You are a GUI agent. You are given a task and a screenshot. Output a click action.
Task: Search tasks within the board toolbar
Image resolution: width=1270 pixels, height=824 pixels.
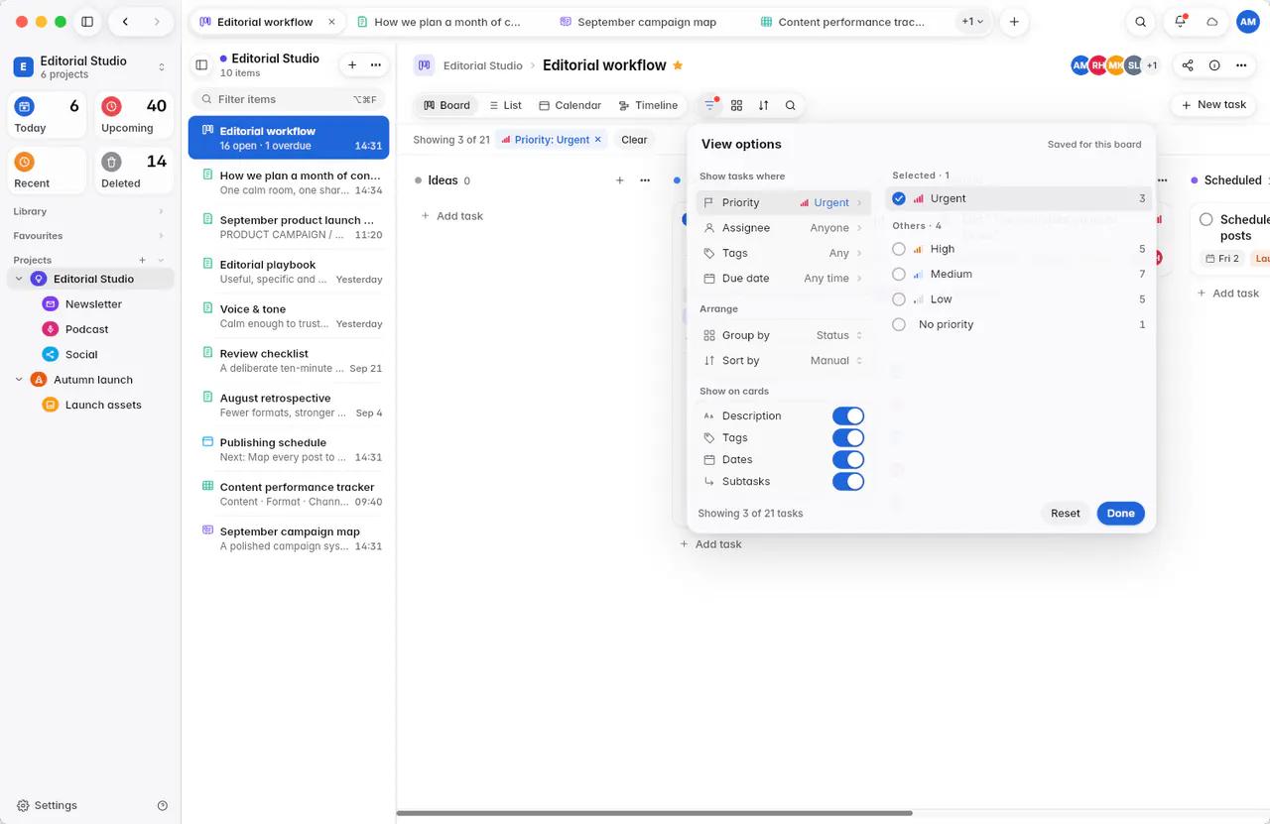(x=790, y=105)
